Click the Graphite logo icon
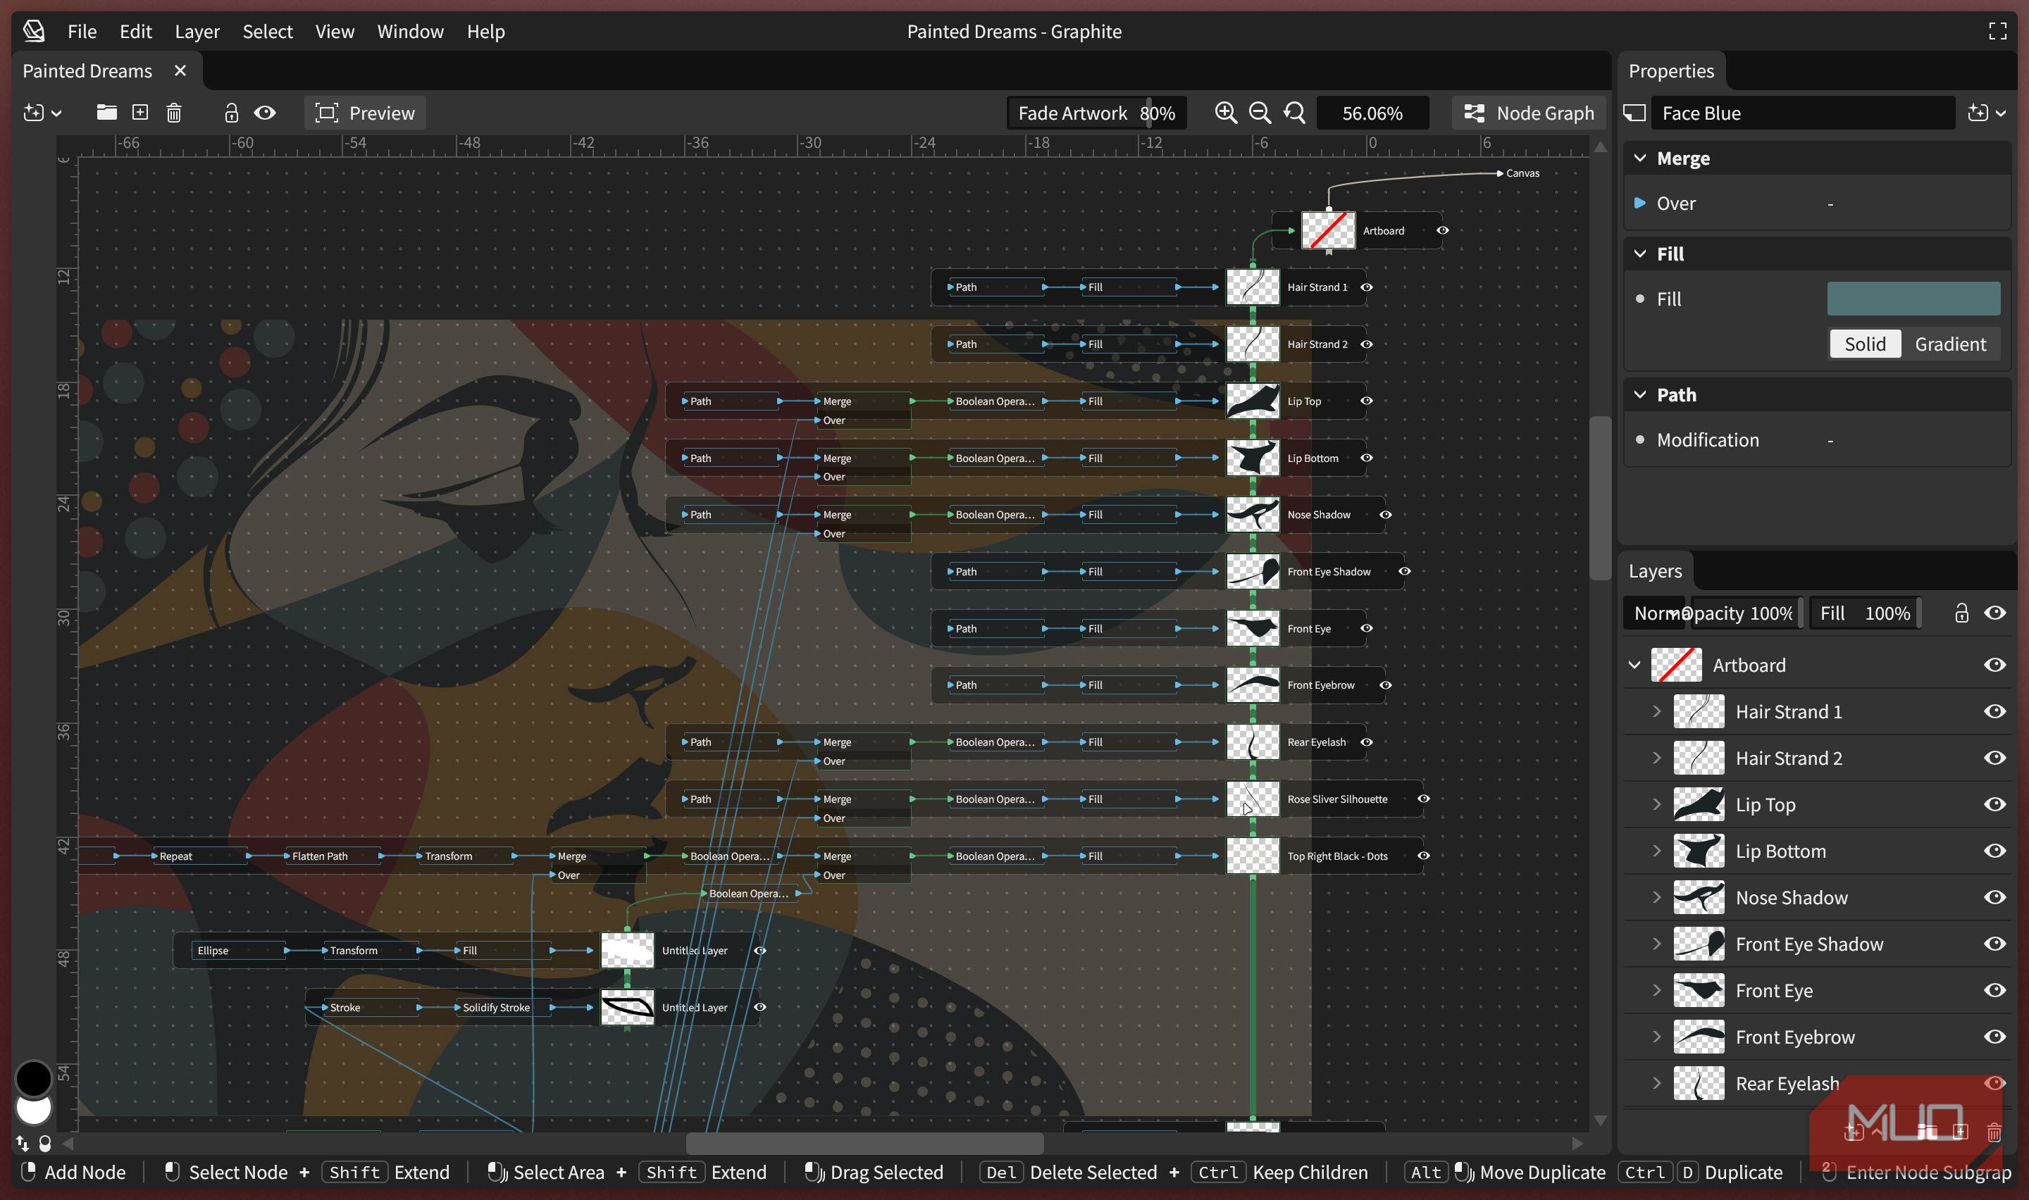Screen dimensions: 2029x1200 (x=34, y=31)
